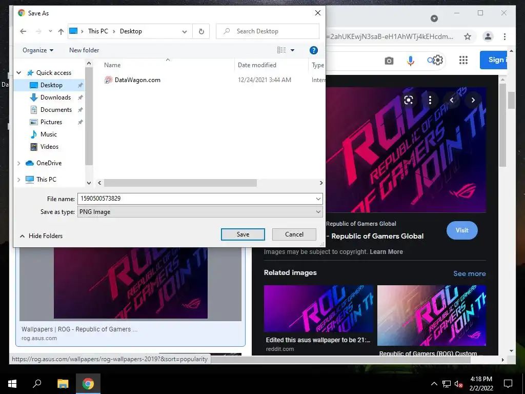Select the Music folder

pos(49,134)
